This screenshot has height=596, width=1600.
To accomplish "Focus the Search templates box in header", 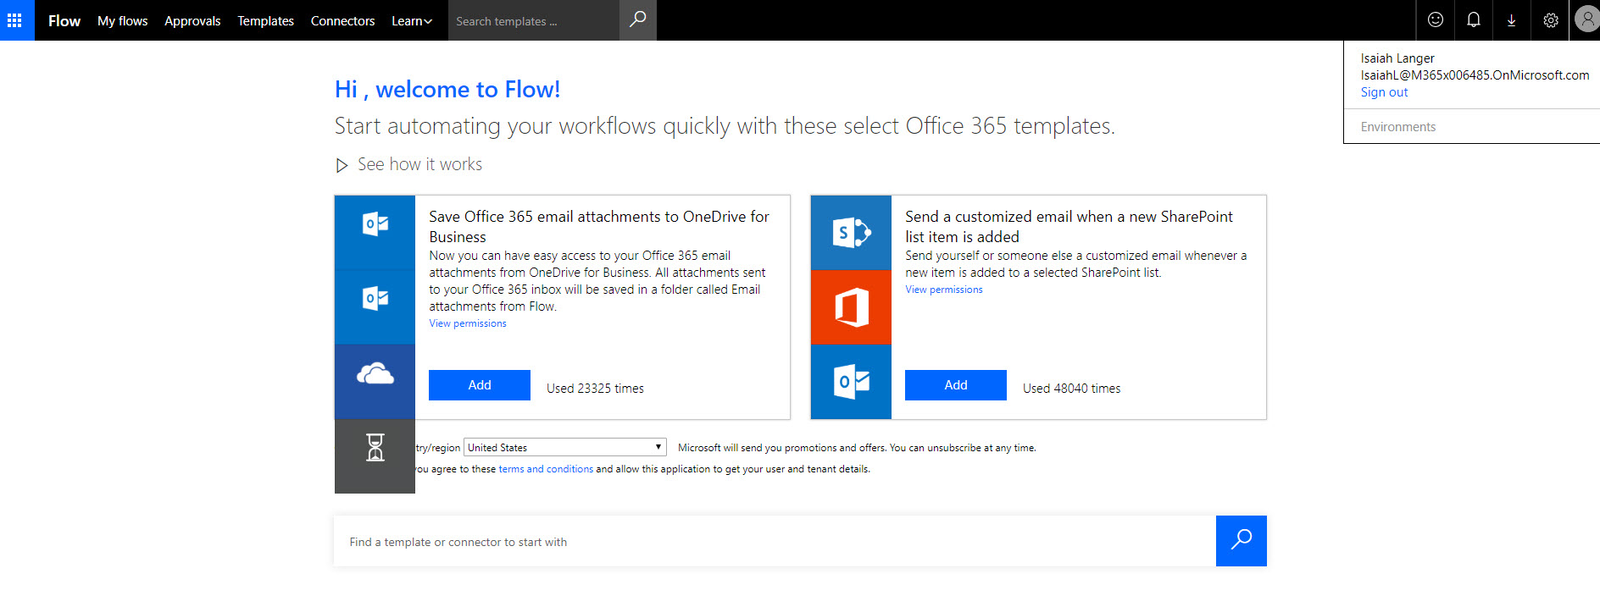I will pyautogui.click(x=534, y=20).
